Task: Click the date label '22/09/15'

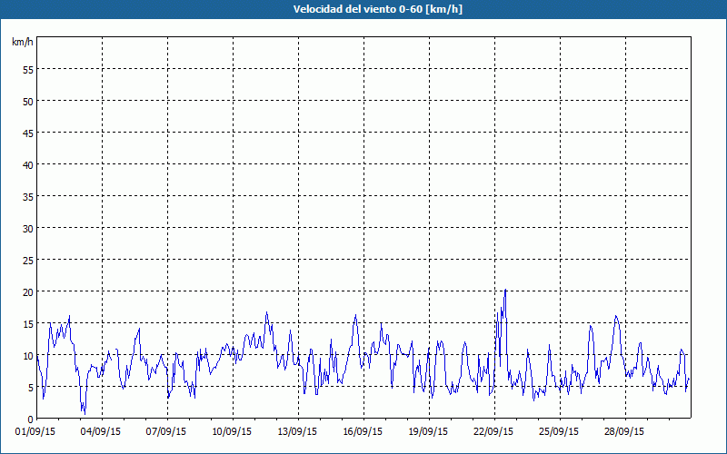Action: [x=493, y=431]
